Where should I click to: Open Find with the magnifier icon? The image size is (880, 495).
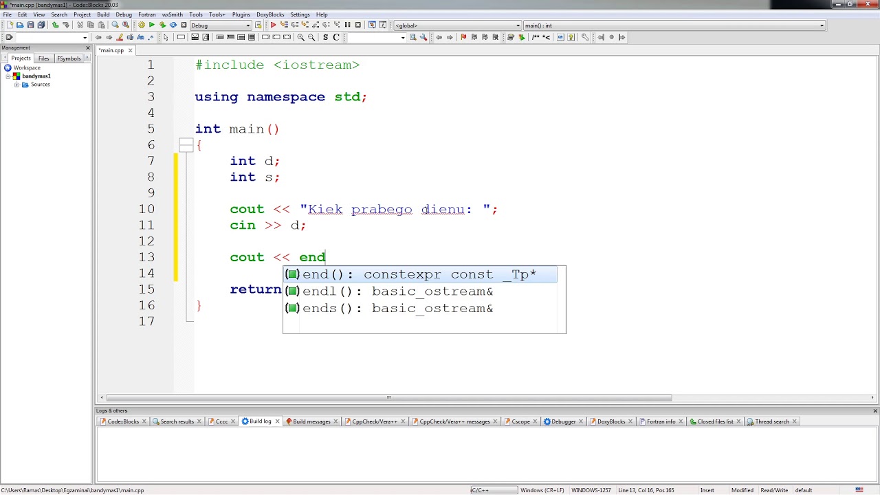(x=115, y=25)
